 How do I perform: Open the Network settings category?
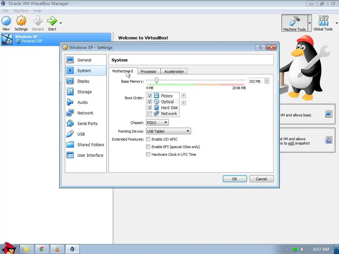point(86,113)
